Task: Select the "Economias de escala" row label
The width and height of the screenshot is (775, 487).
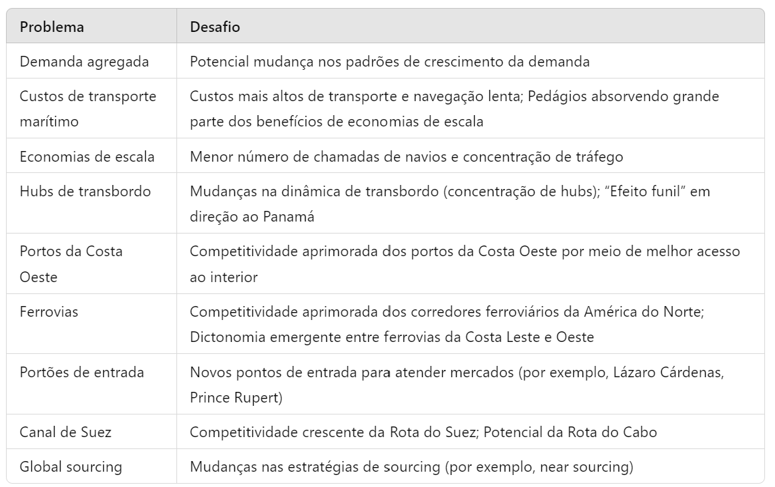Action: (x=87, y=157)
